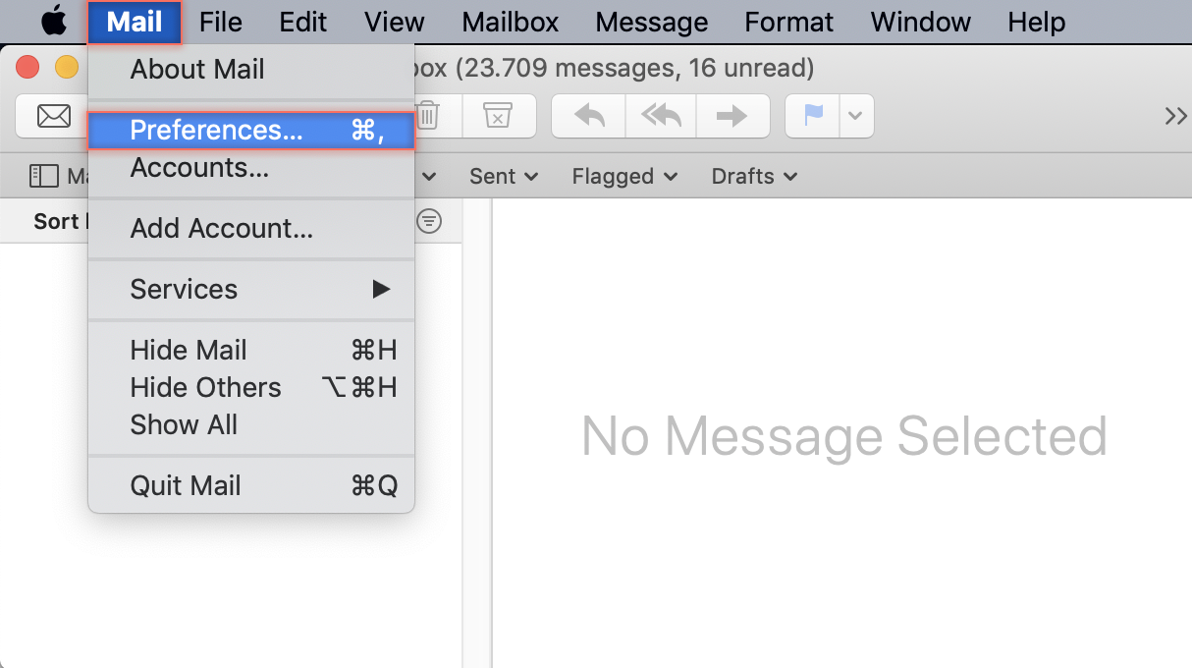
Task: Open the Window menu
Action: click(920, 22)
